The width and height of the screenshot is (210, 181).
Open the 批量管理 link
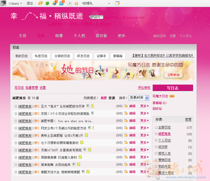click(x=32, y=88)
